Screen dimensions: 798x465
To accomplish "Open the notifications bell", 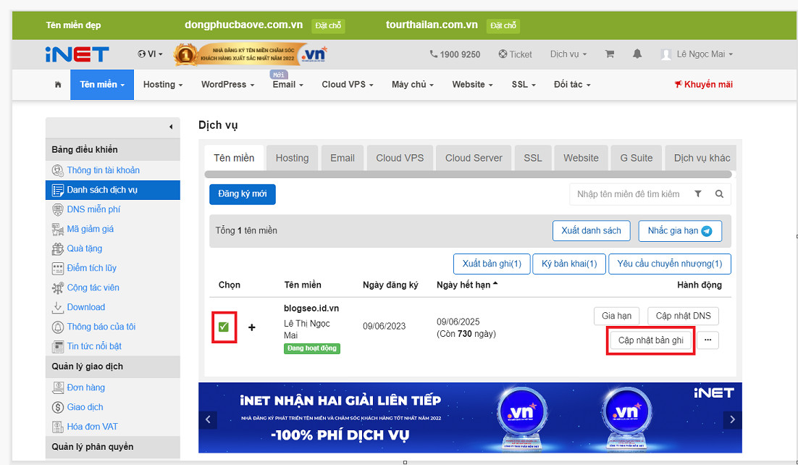I will click(x=637, y=54).
